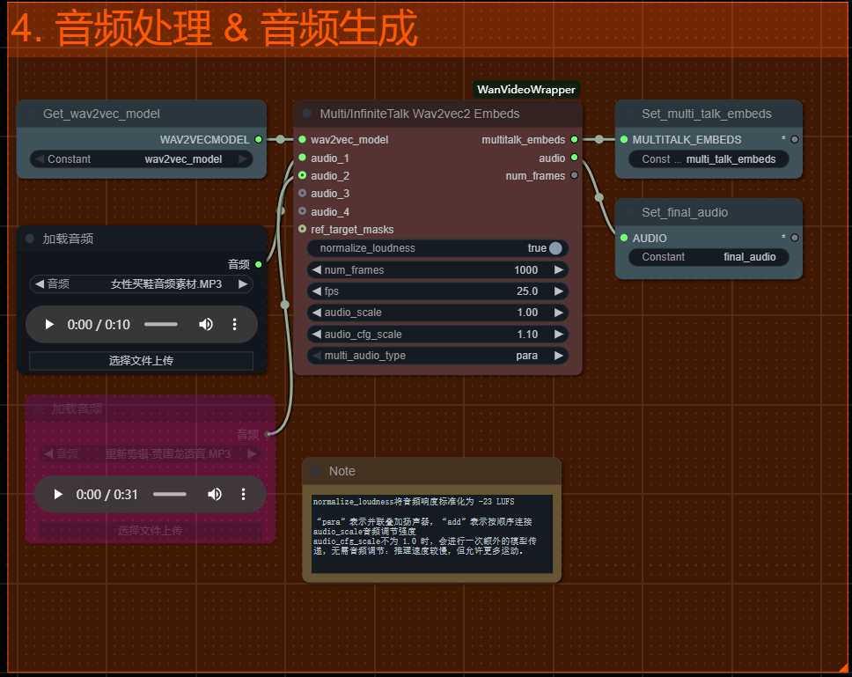Play the 0:10 audio clip
This screenshot has height=677, width=852.
(x=49, y=325)
